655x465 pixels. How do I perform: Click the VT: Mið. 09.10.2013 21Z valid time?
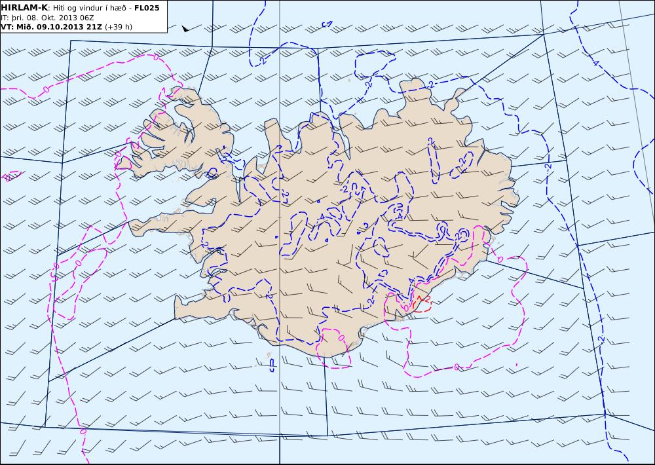[51, 27]
